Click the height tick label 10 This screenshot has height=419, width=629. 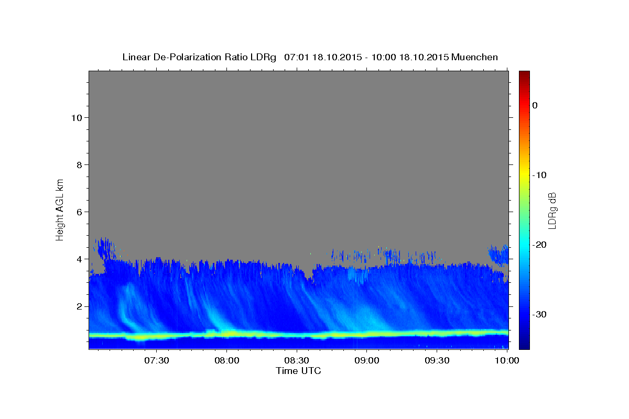[75, 118]
